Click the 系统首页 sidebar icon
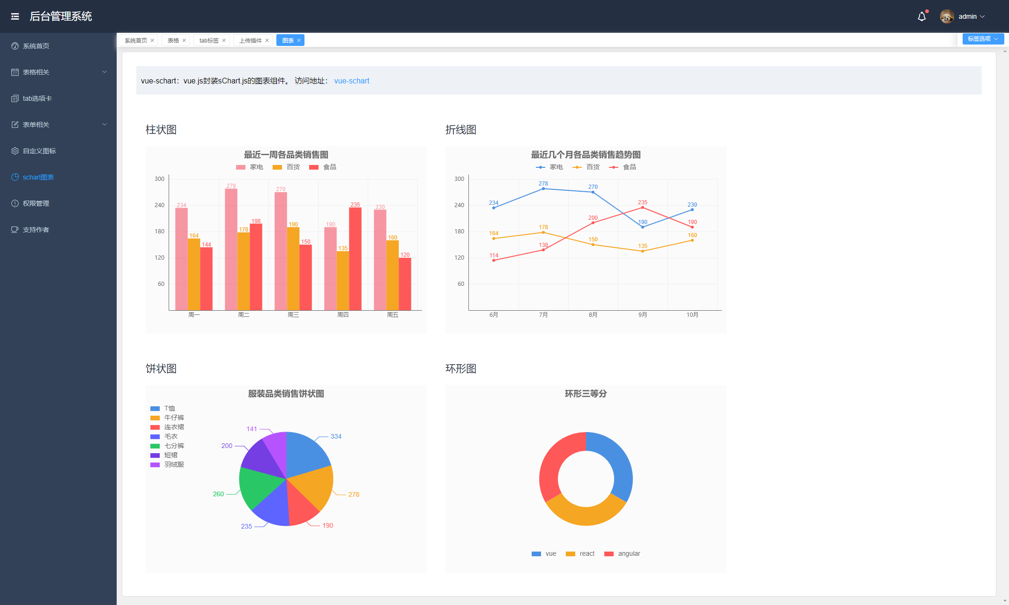Image resolution: width=1009 pixels, height=605 pixels. [15, 46]
